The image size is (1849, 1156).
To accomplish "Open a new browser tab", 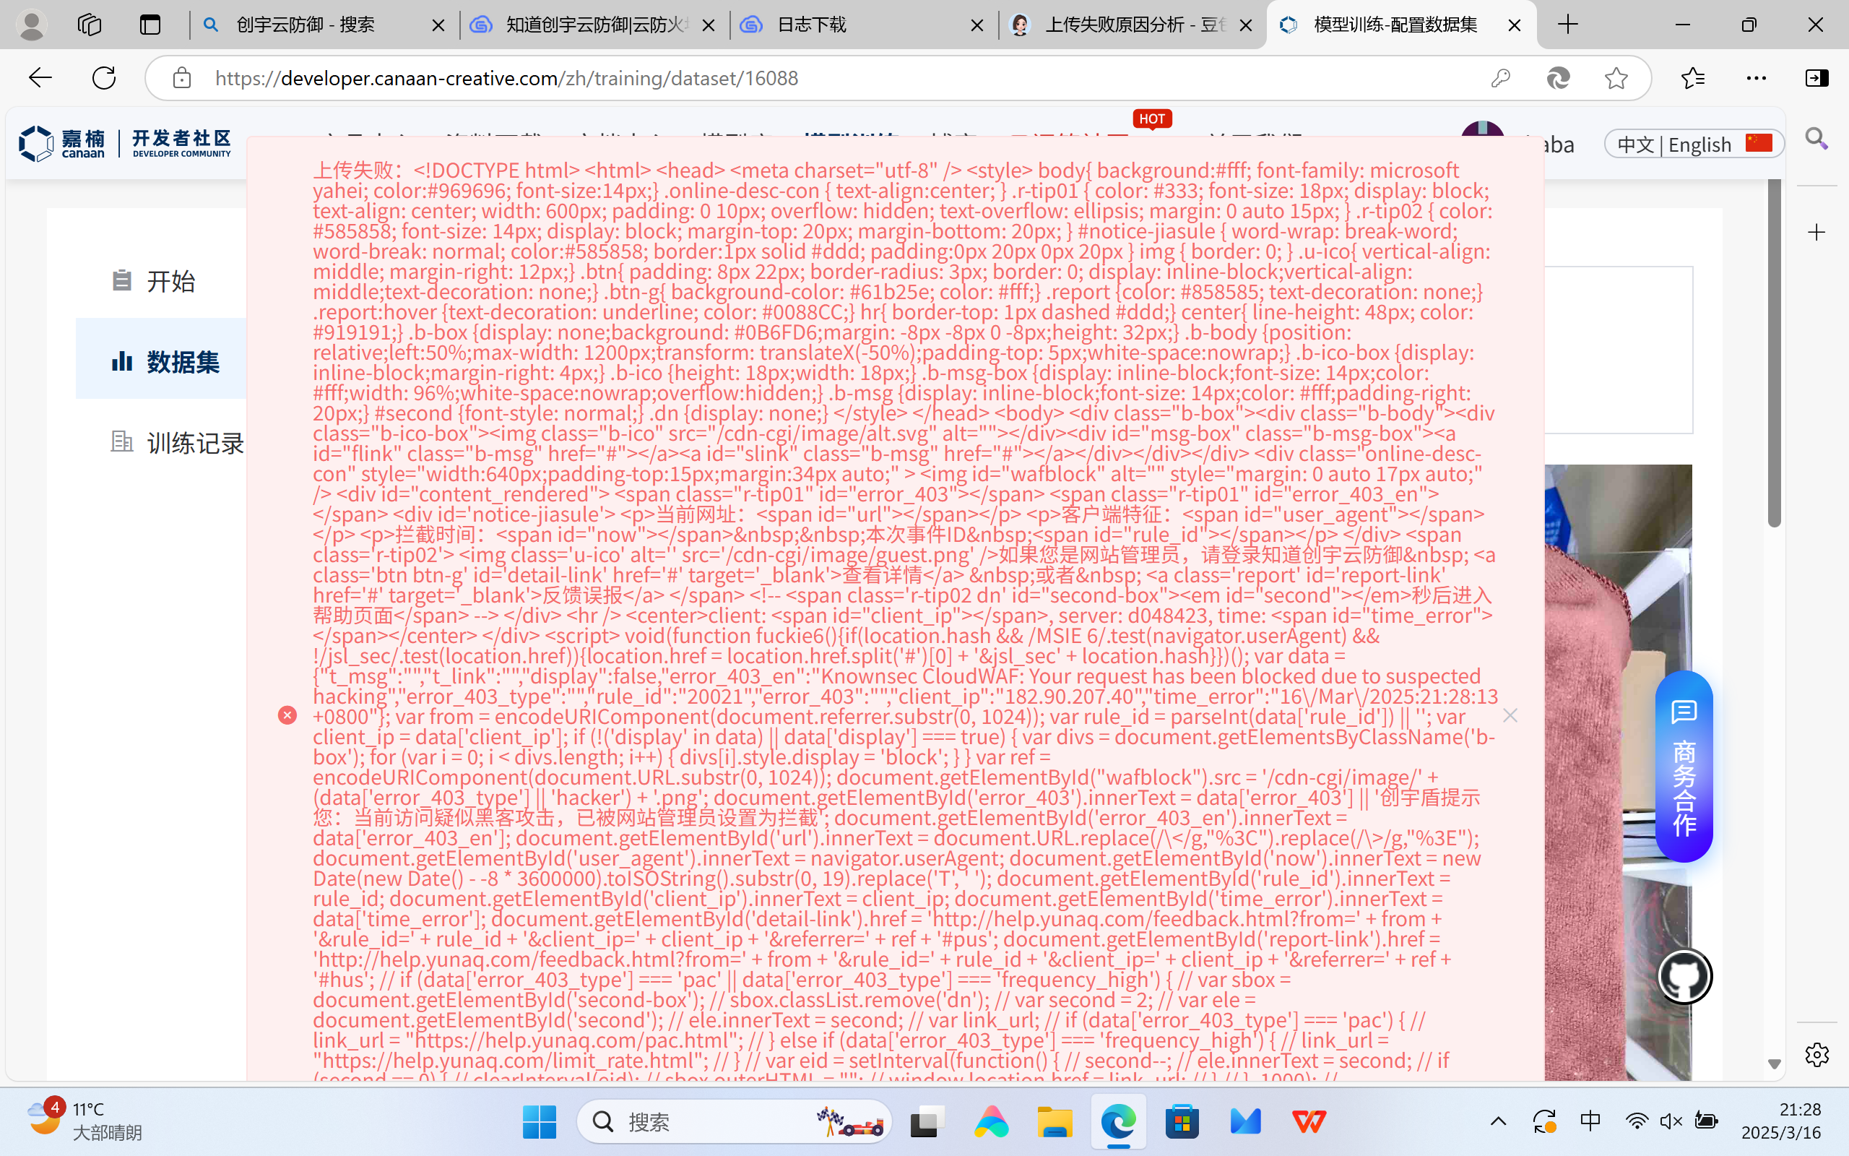I will tap(1568, 25).
